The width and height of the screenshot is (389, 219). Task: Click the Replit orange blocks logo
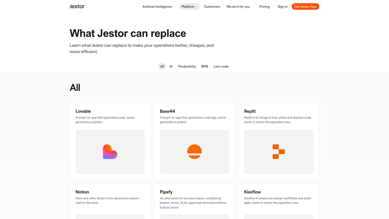279,152
